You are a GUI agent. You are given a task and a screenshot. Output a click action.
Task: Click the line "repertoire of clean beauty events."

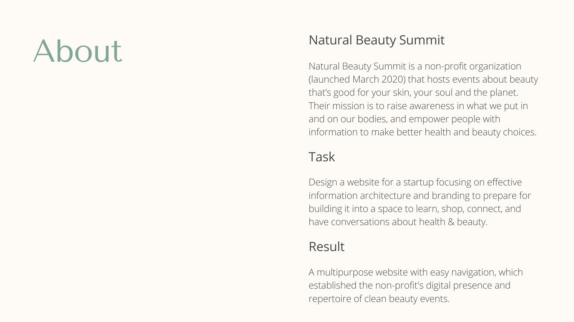[379, 299]
